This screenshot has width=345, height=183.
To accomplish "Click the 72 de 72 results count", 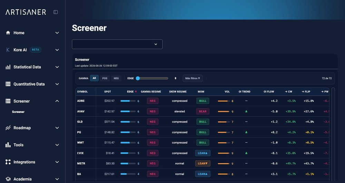I will (x=327, y=78).
